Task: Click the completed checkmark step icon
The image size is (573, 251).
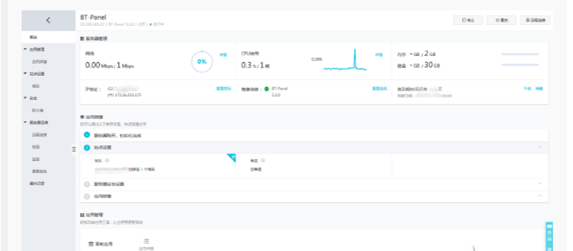Action: [x=87, y=134]
